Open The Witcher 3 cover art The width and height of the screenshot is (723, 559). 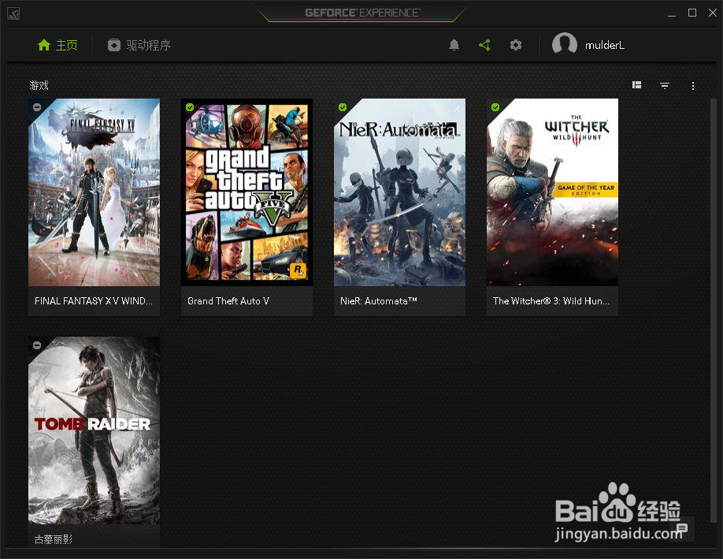click(x=552, y=192)
